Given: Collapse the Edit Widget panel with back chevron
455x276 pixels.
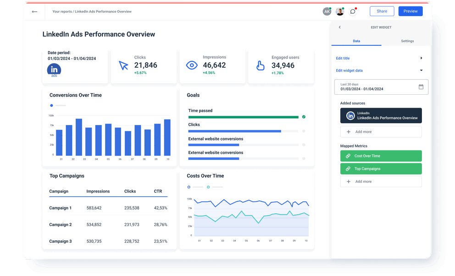Looking at the screenshot, I should [339, 27].
